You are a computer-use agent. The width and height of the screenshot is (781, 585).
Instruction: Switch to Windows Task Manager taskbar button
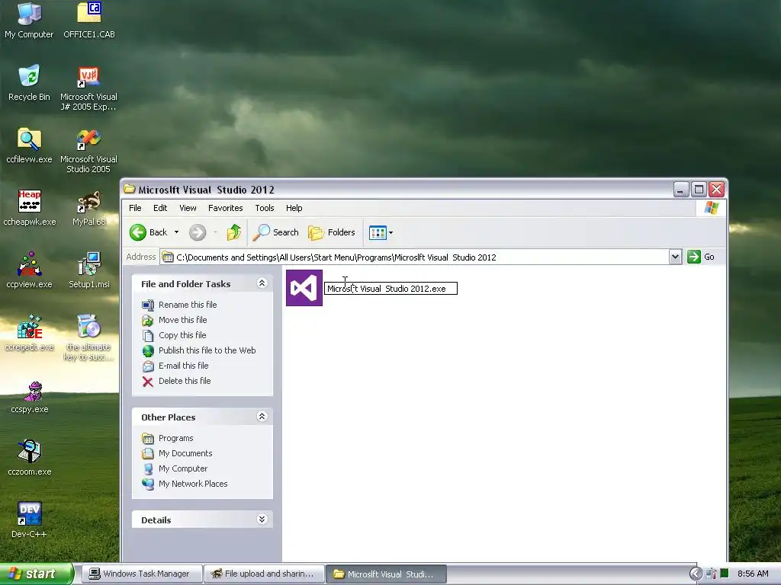coord(142,574)
